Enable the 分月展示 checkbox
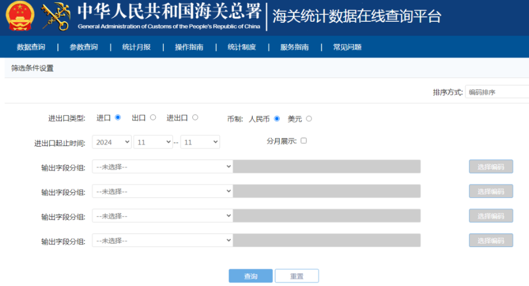529x286 pixels. (304, 140)
